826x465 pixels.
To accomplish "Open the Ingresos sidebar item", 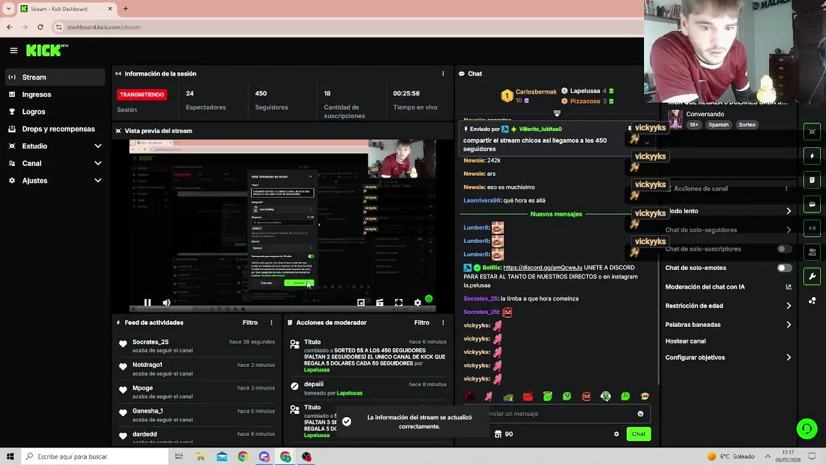I will (54, 94).
